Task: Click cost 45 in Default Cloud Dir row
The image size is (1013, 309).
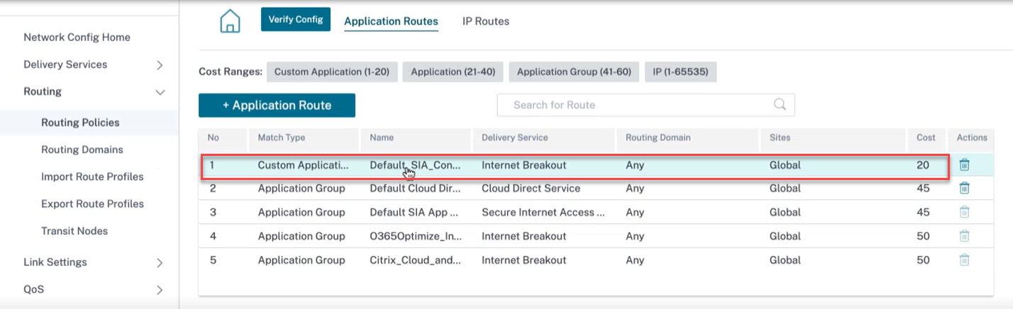Action: [x=923, y=189]
